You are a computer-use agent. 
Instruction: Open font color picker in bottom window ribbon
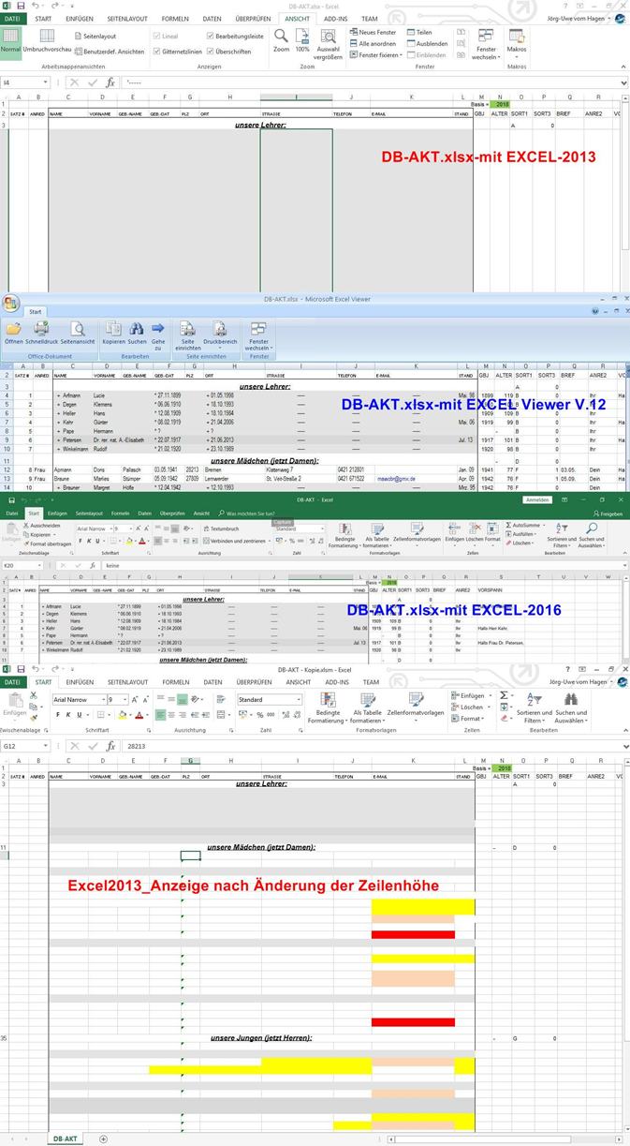tap(139, 714)
